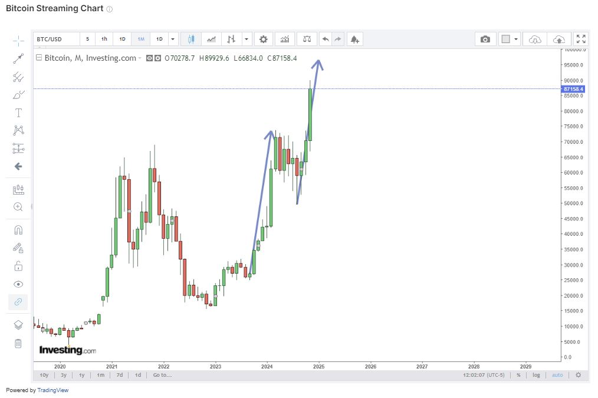Image resolution: width=598 pixels, height=398 pixels.
Task: Open the indicators icon
Action: pos(284,40)
